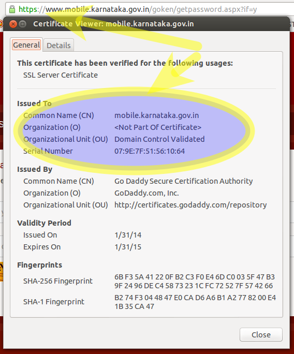294x354 pixels.
Task: Click the certificates.godaddy.com/repository URL text
Action: pos(190,205)
